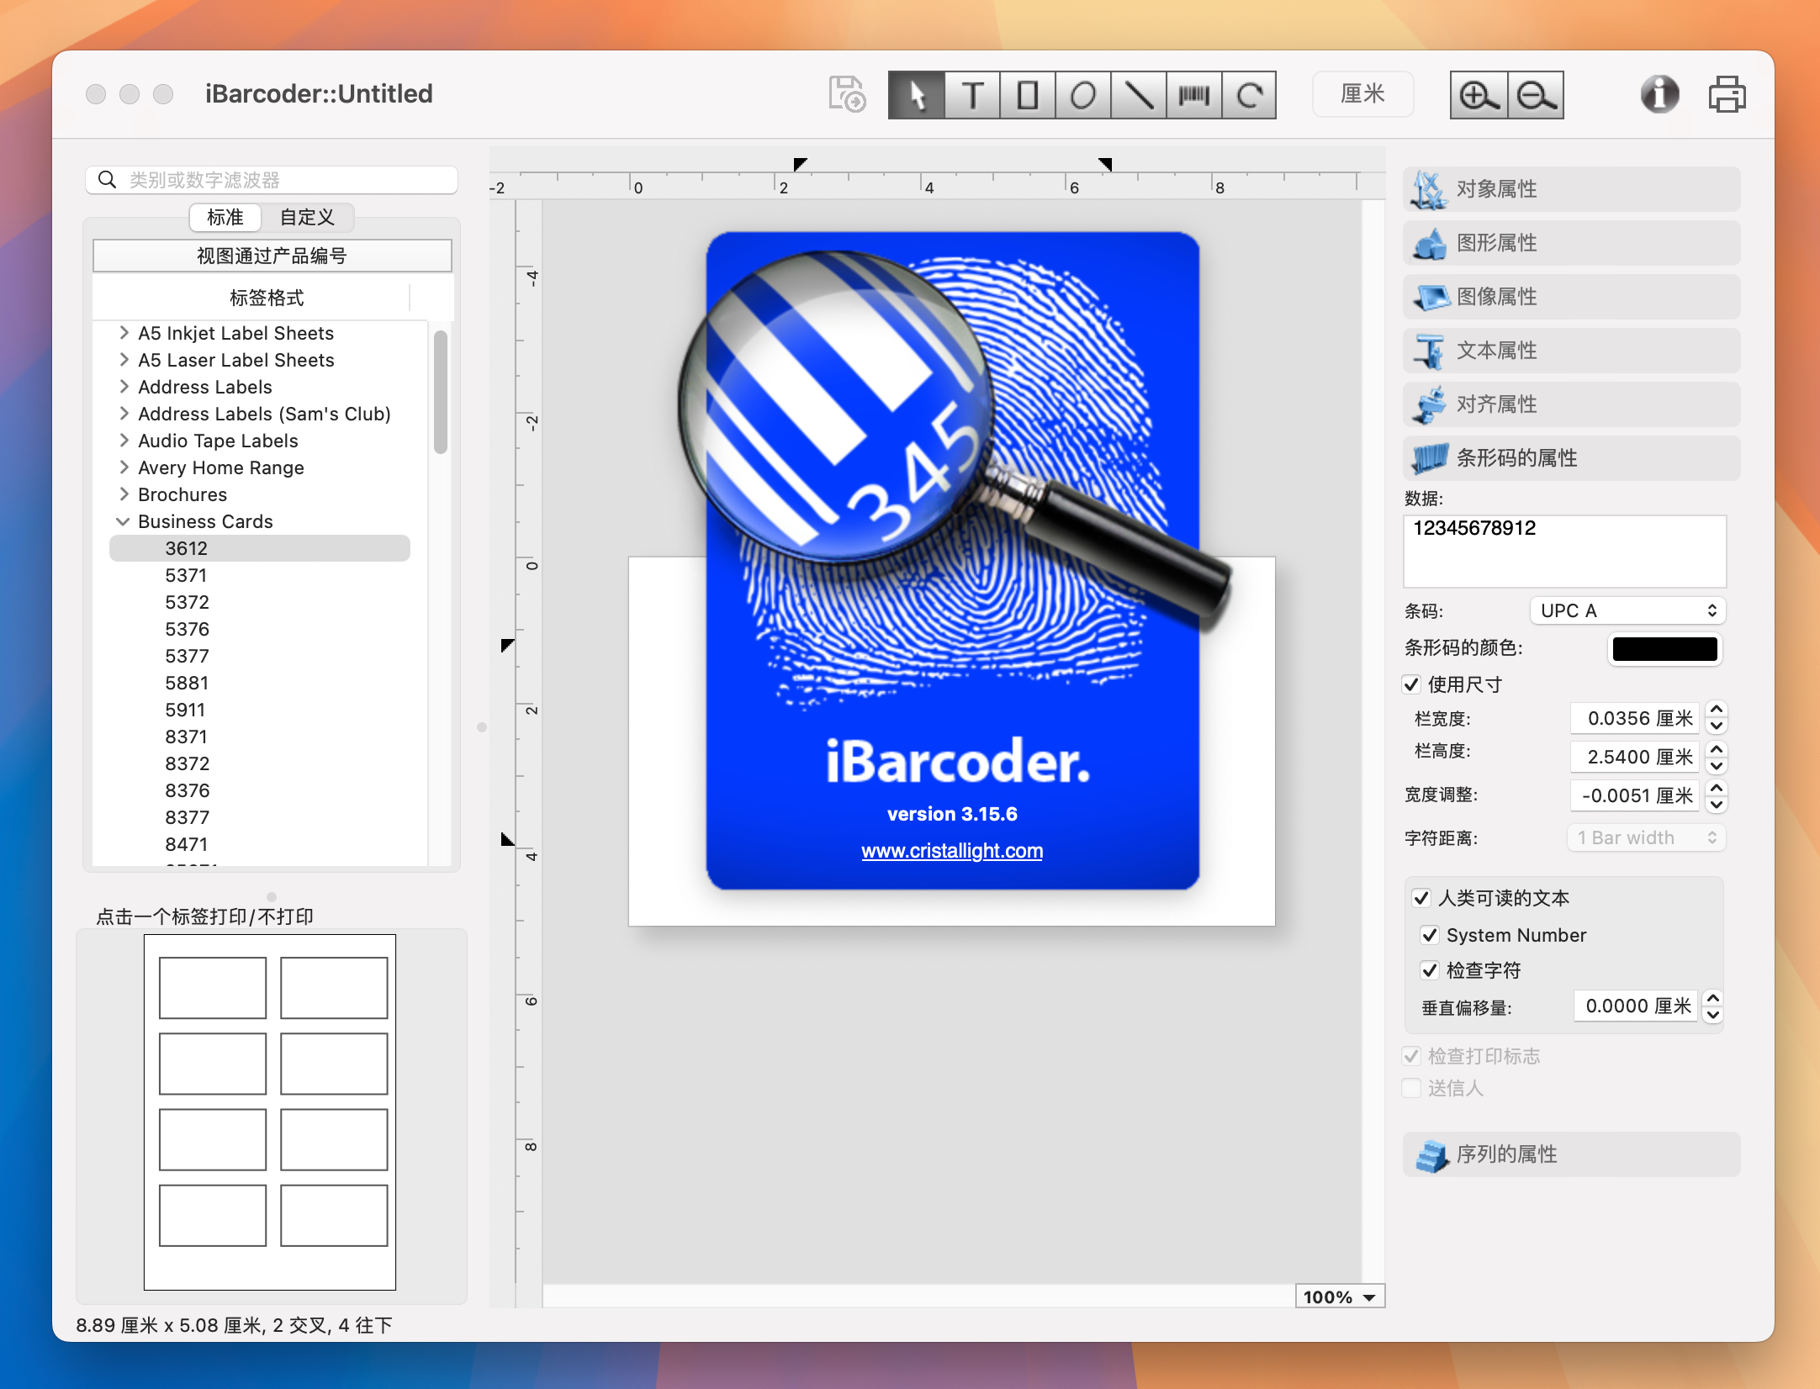Image resolution: width=1820 pixels, height=1389 pixels.
Task: Adjust 宽度调整 with the stepper
Action: point(1717,795)
